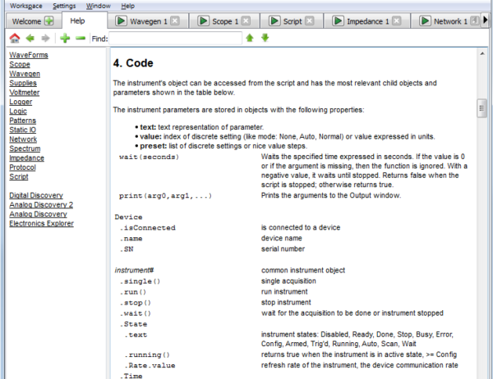Open the Voltmeter help link
The height and width of the screenshot is (379, 493).
24,93
